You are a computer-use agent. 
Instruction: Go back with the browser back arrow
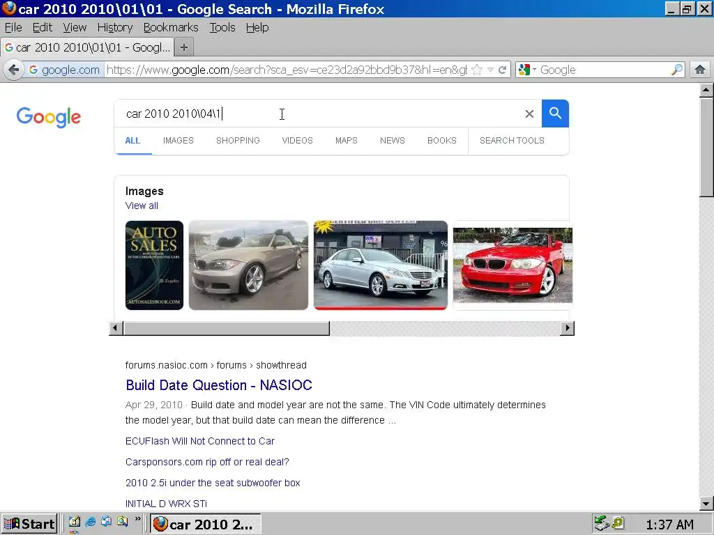click(x=14, y=70)
